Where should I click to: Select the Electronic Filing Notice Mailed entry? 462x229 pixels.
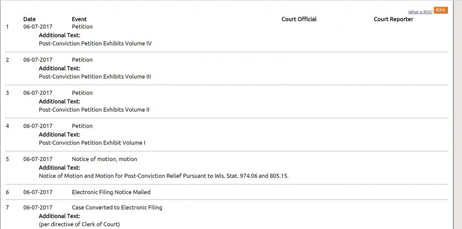click(111, 192)
